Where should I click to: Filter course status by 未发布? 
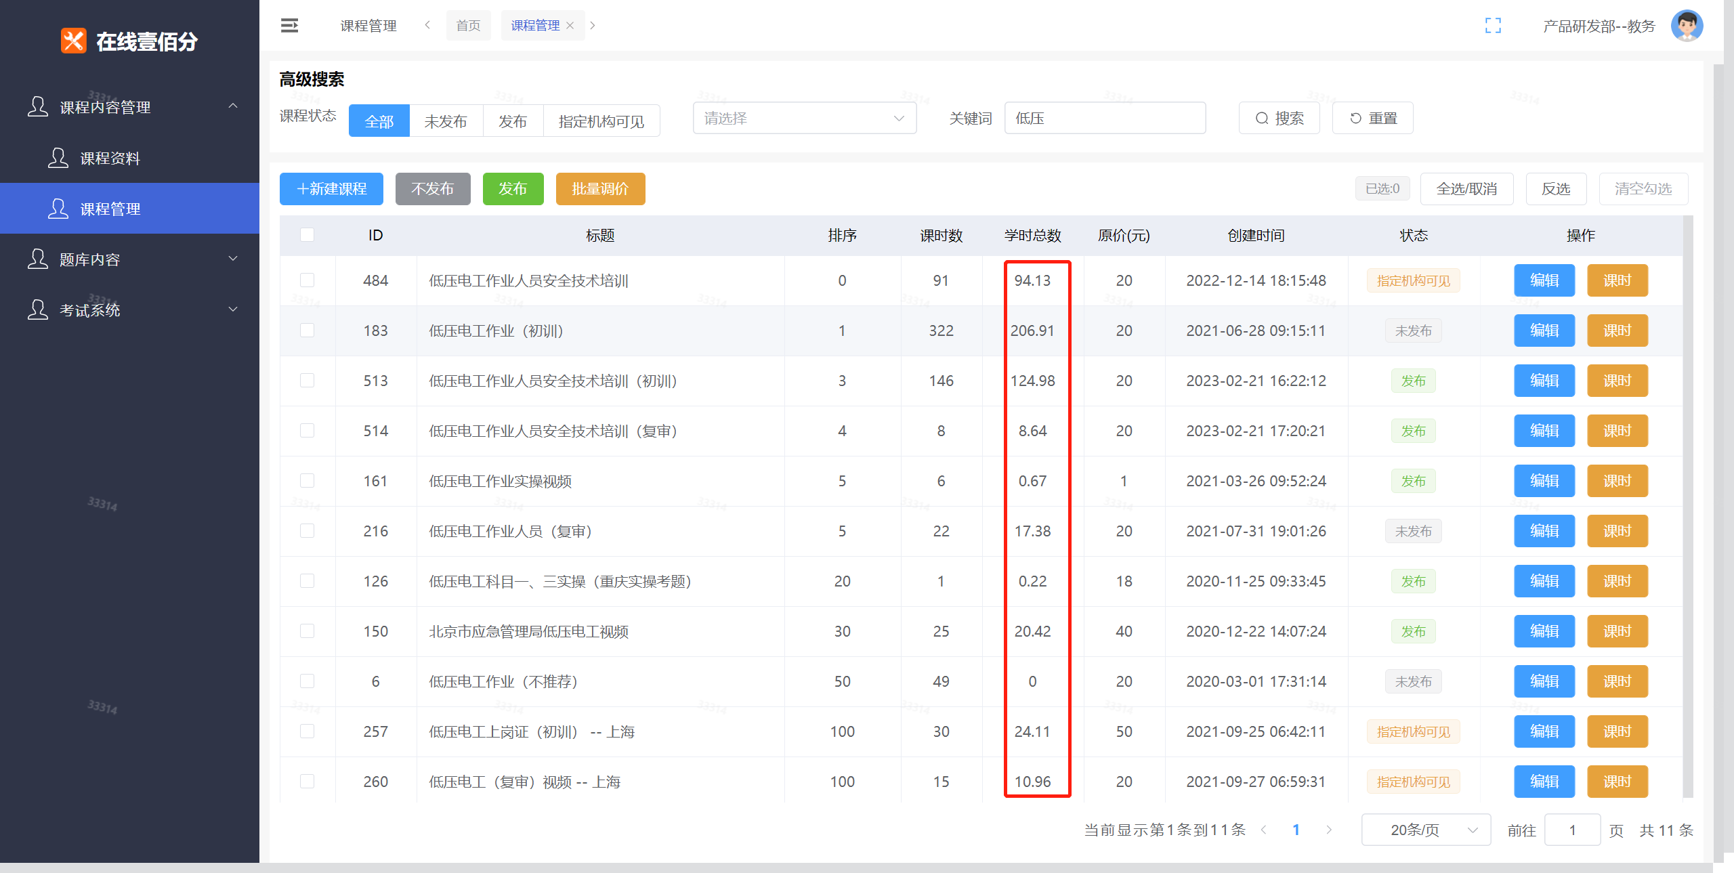pyautogui.click(x=446, y=121)
